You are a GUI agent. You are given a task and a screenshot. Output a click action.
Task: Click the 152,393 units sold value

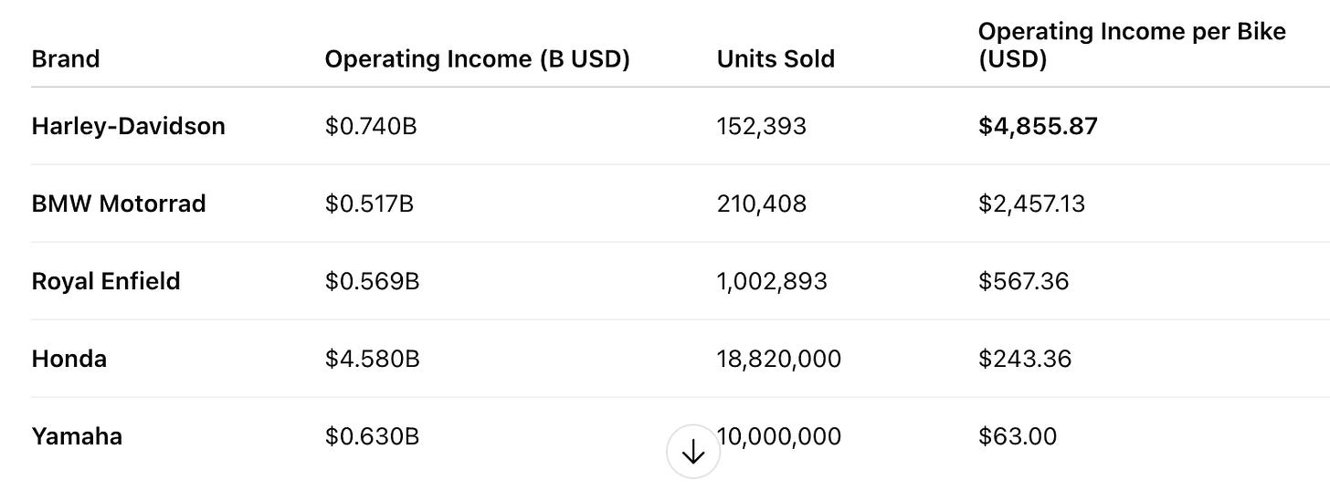pos(762,126)
